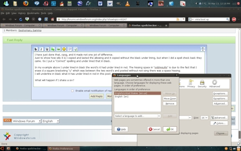
Task: Click the RSS feed icon in address bar
Action: (178, 19)
